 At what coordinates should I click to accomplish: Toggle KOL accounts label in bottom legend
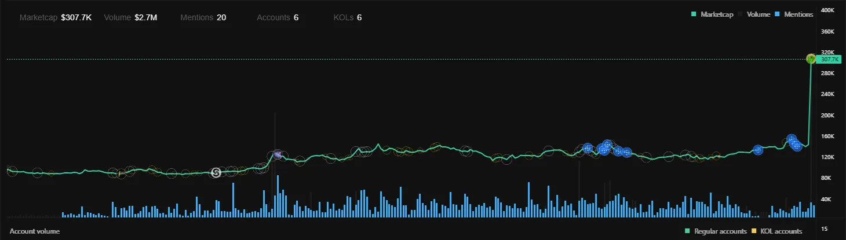tap(781, 231)
